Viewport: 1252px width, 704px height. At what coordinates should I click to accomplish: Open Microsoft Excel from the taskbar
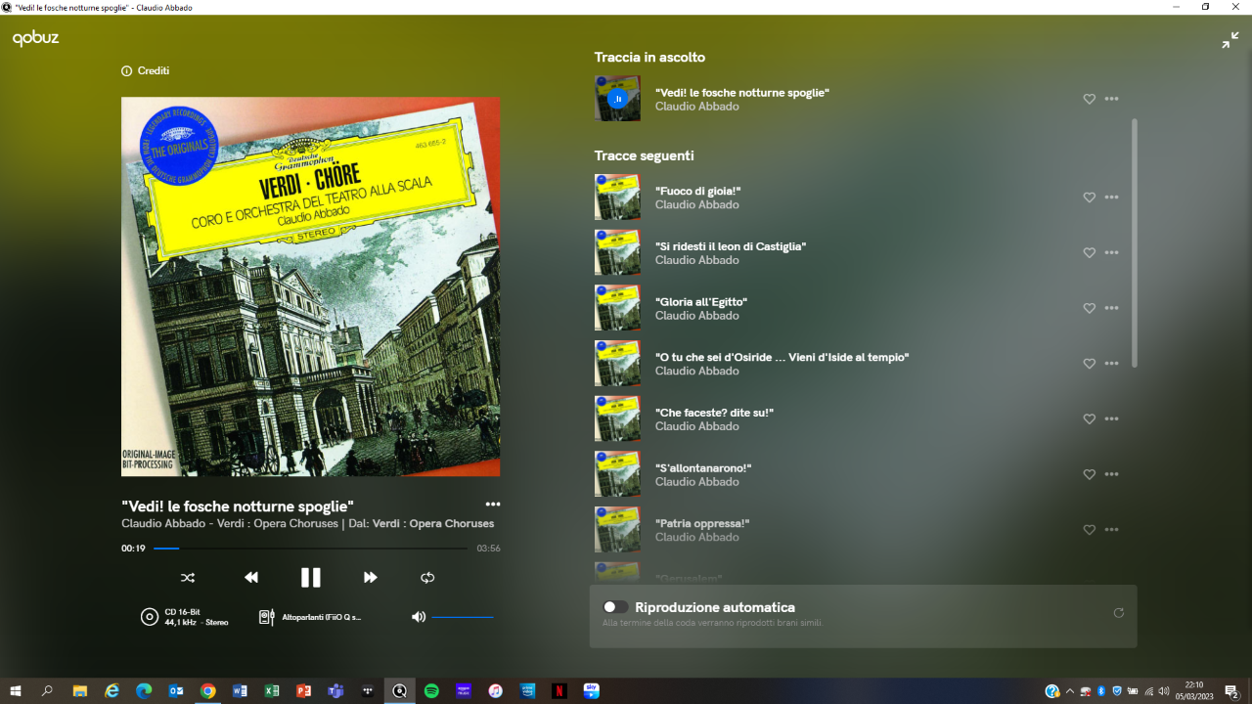tap(272, 691)
